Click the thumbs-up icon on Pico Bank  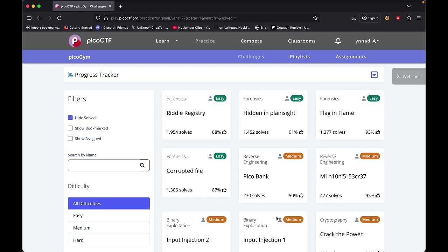click(301, 195)
